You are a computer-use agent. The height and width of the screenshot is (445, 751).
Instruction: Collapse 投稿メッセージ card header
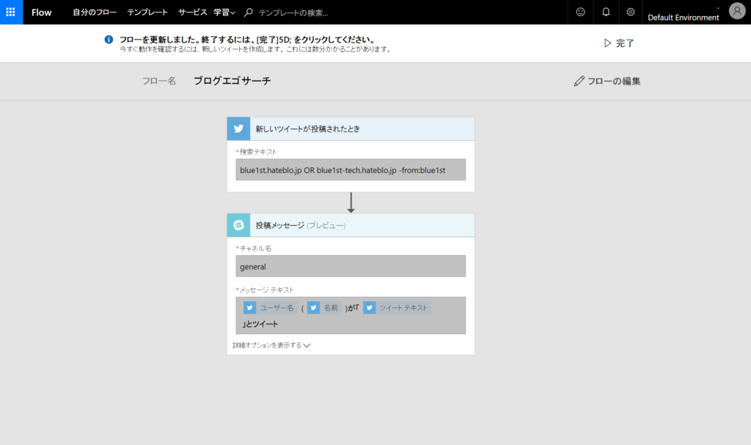tap(351, 225)
